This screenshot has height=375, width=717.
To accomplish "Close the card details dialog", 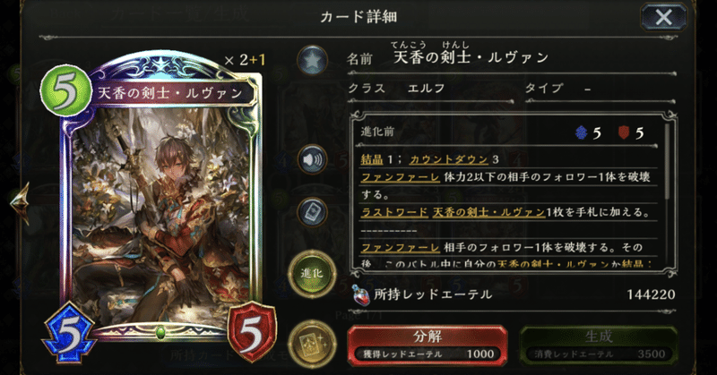I will (663, 17).
